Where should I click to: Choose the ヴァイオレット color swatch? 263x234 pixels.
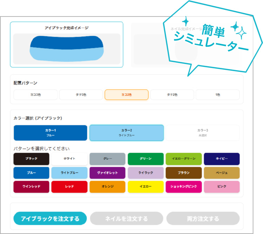(107, 173)
